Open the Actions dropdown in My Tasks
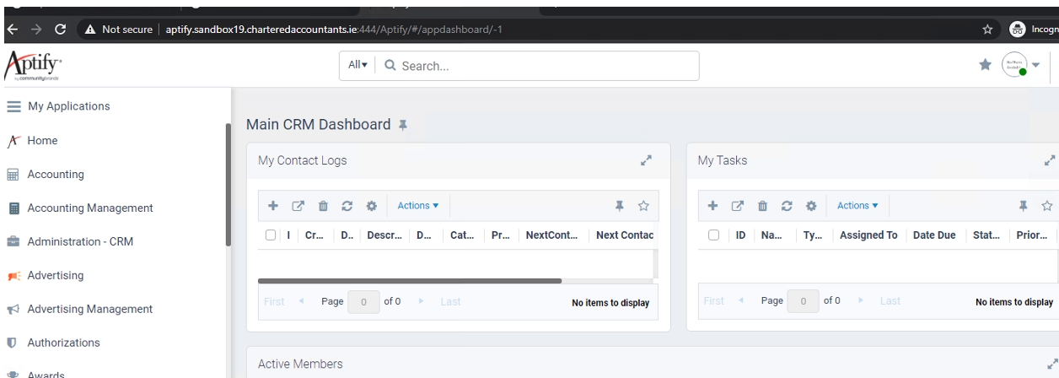 [857, 206]
